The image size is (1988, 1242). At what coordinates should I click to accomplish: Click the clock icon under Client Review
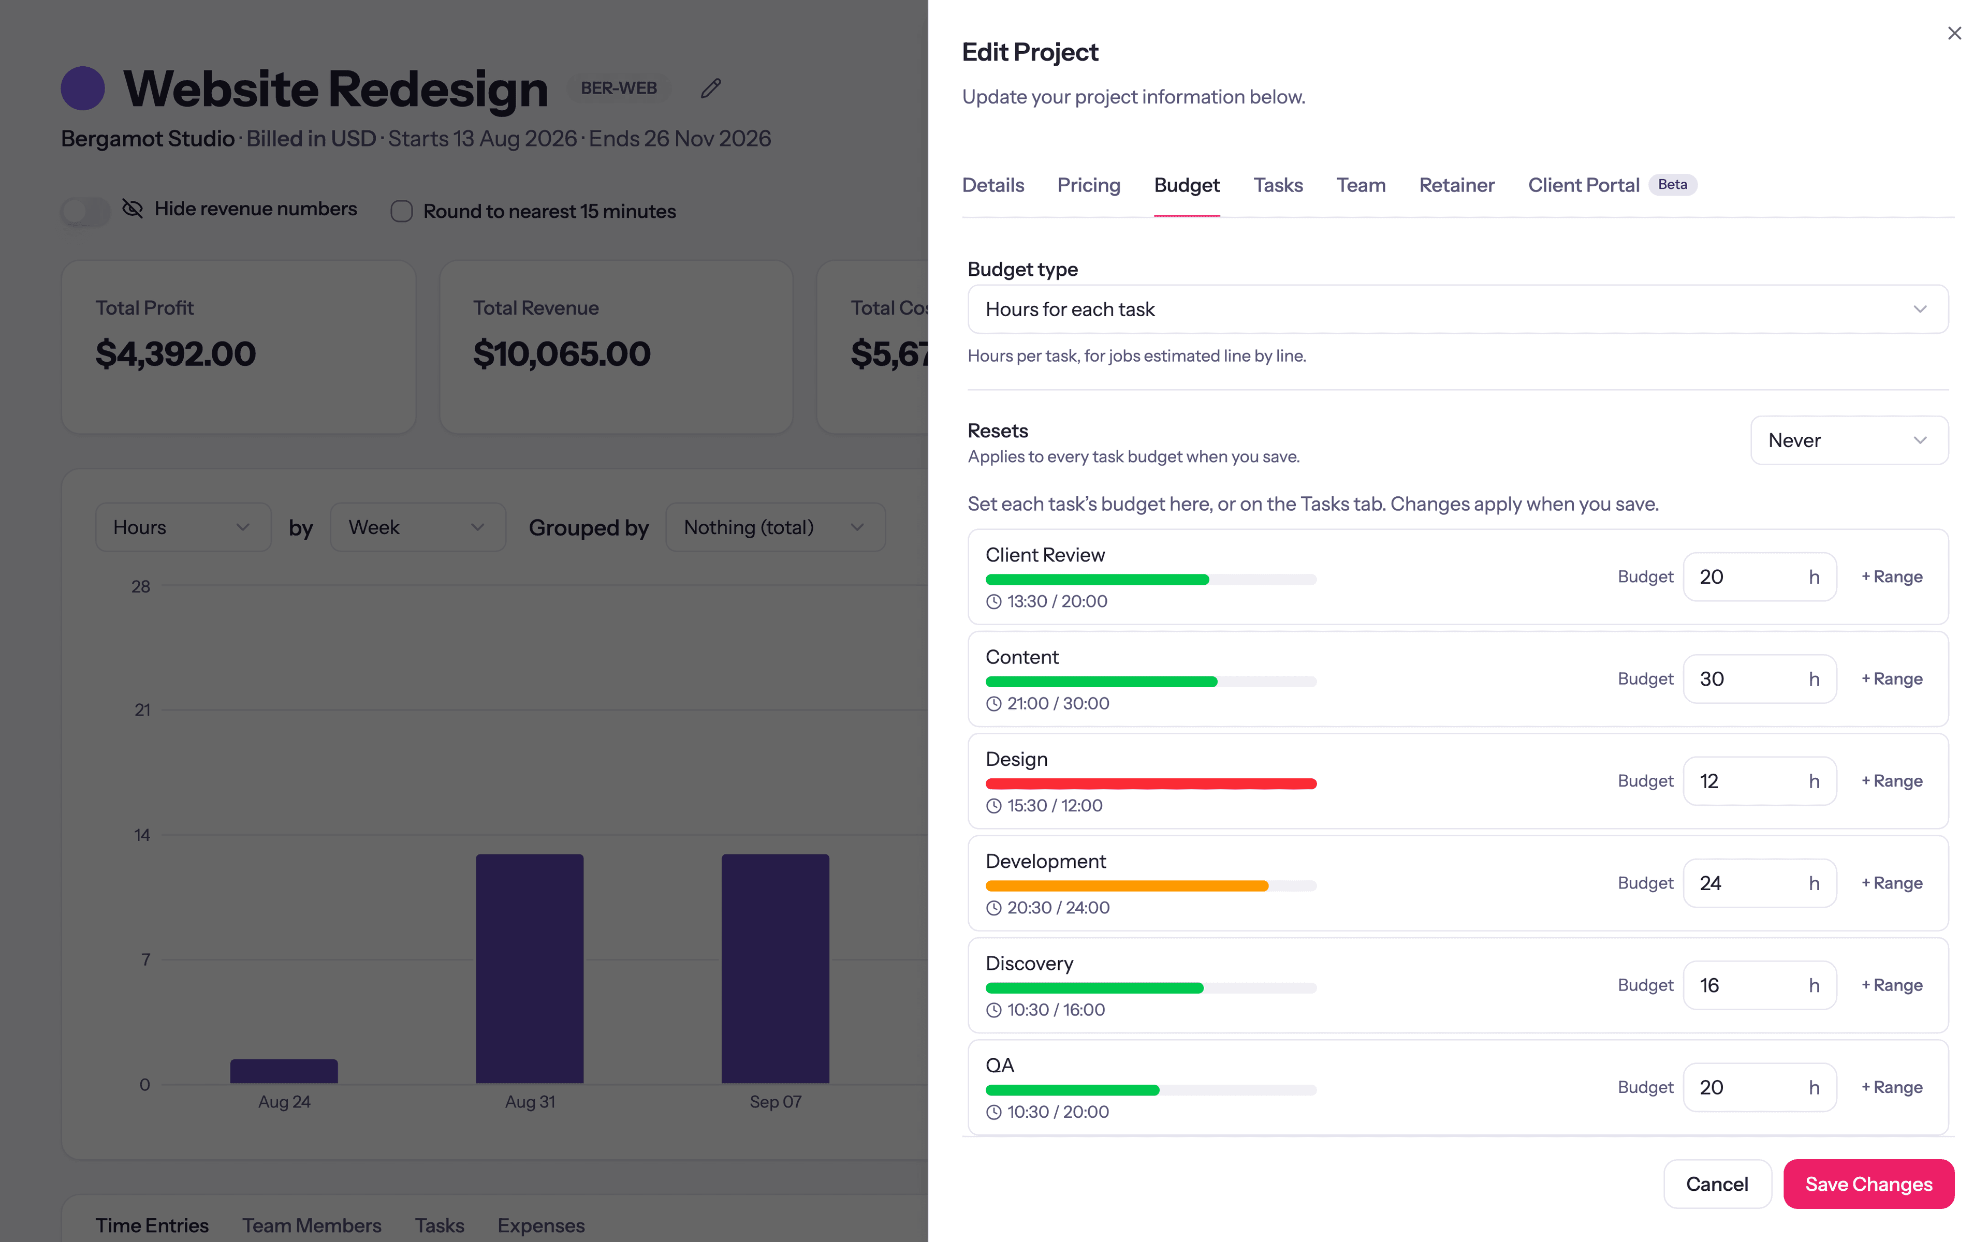pyautogui.click(x=994, y=601)
